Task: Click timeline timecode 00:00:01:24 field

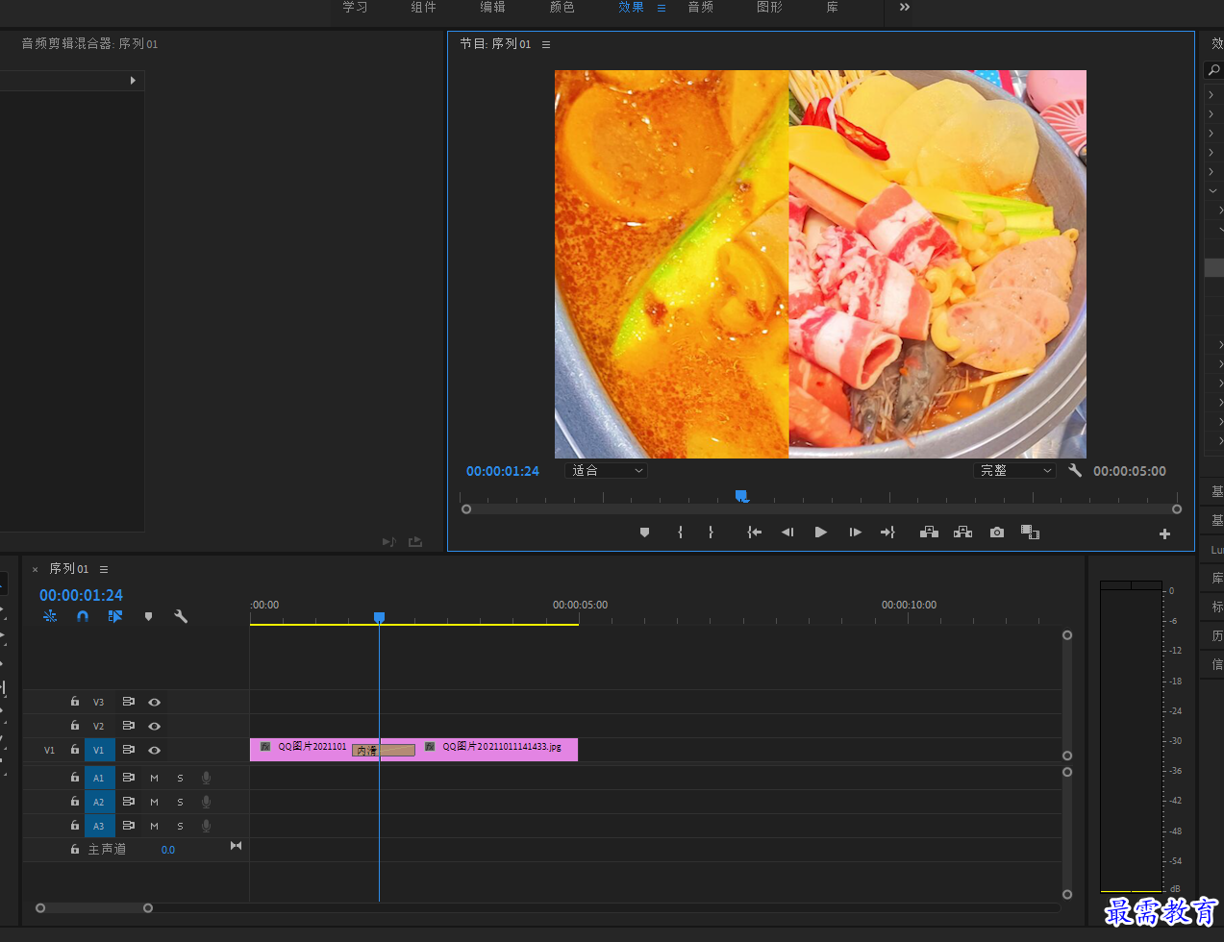Action: click(x=81, y=595)
